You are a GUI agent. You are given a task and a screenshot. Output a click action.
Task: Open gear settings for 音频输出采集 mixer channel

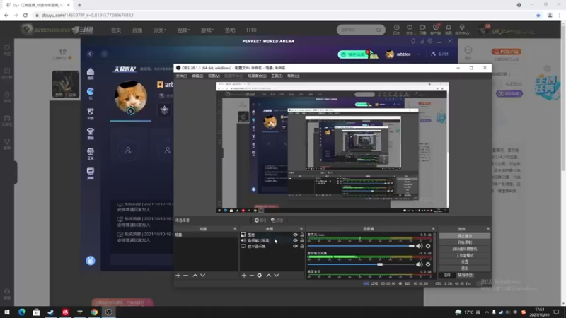pyautogui.click(x=428, y=264)
